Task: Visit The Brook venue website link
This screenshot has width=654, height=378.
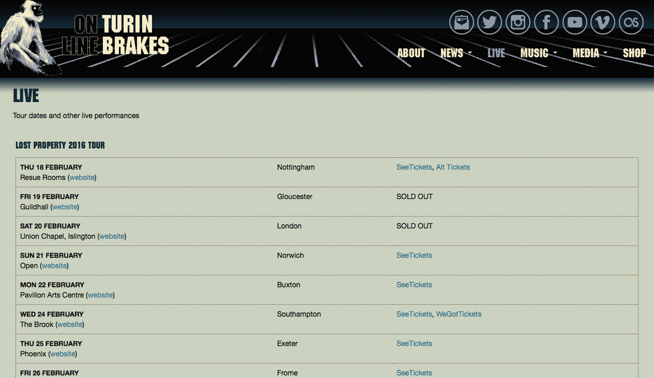Action: (x=70, y=324)
